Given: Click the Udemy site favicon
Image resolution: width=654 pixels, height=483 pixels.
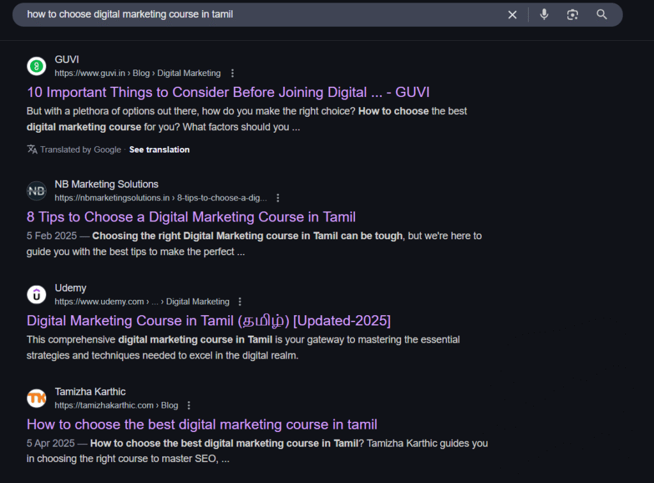Looking at the screenshot, I should [36, 295].
